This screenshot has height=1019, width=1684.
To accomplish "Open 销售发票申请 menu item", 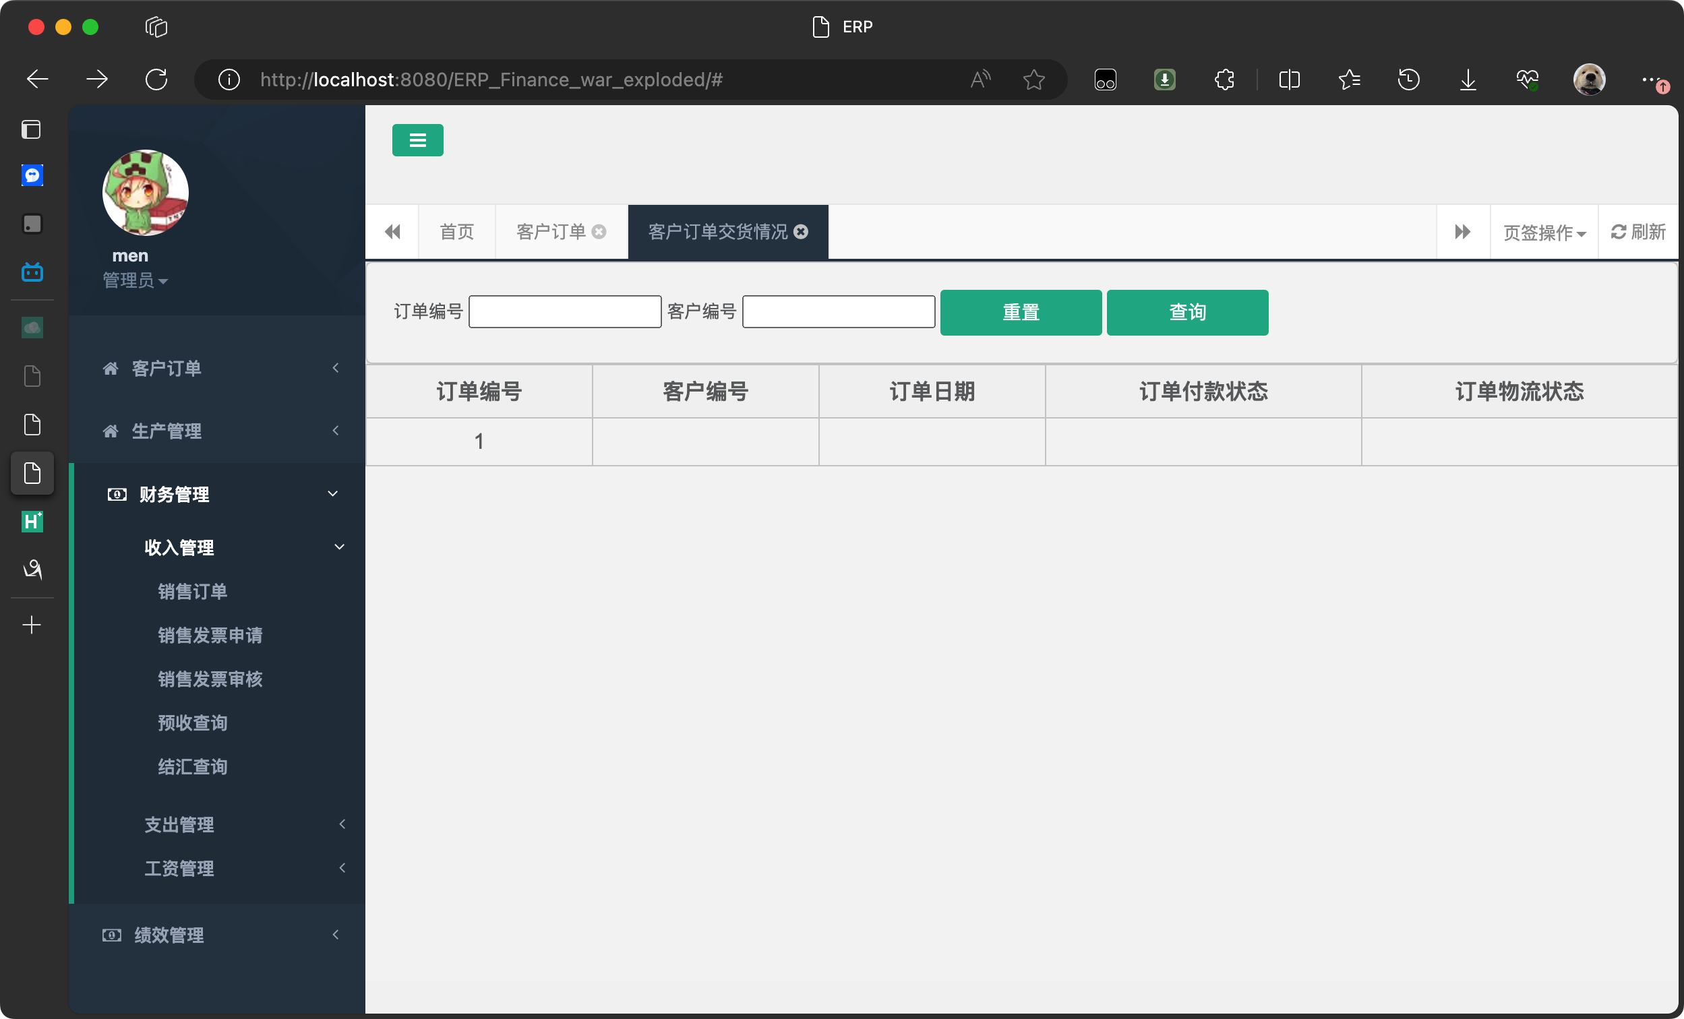I will [210, 635].
